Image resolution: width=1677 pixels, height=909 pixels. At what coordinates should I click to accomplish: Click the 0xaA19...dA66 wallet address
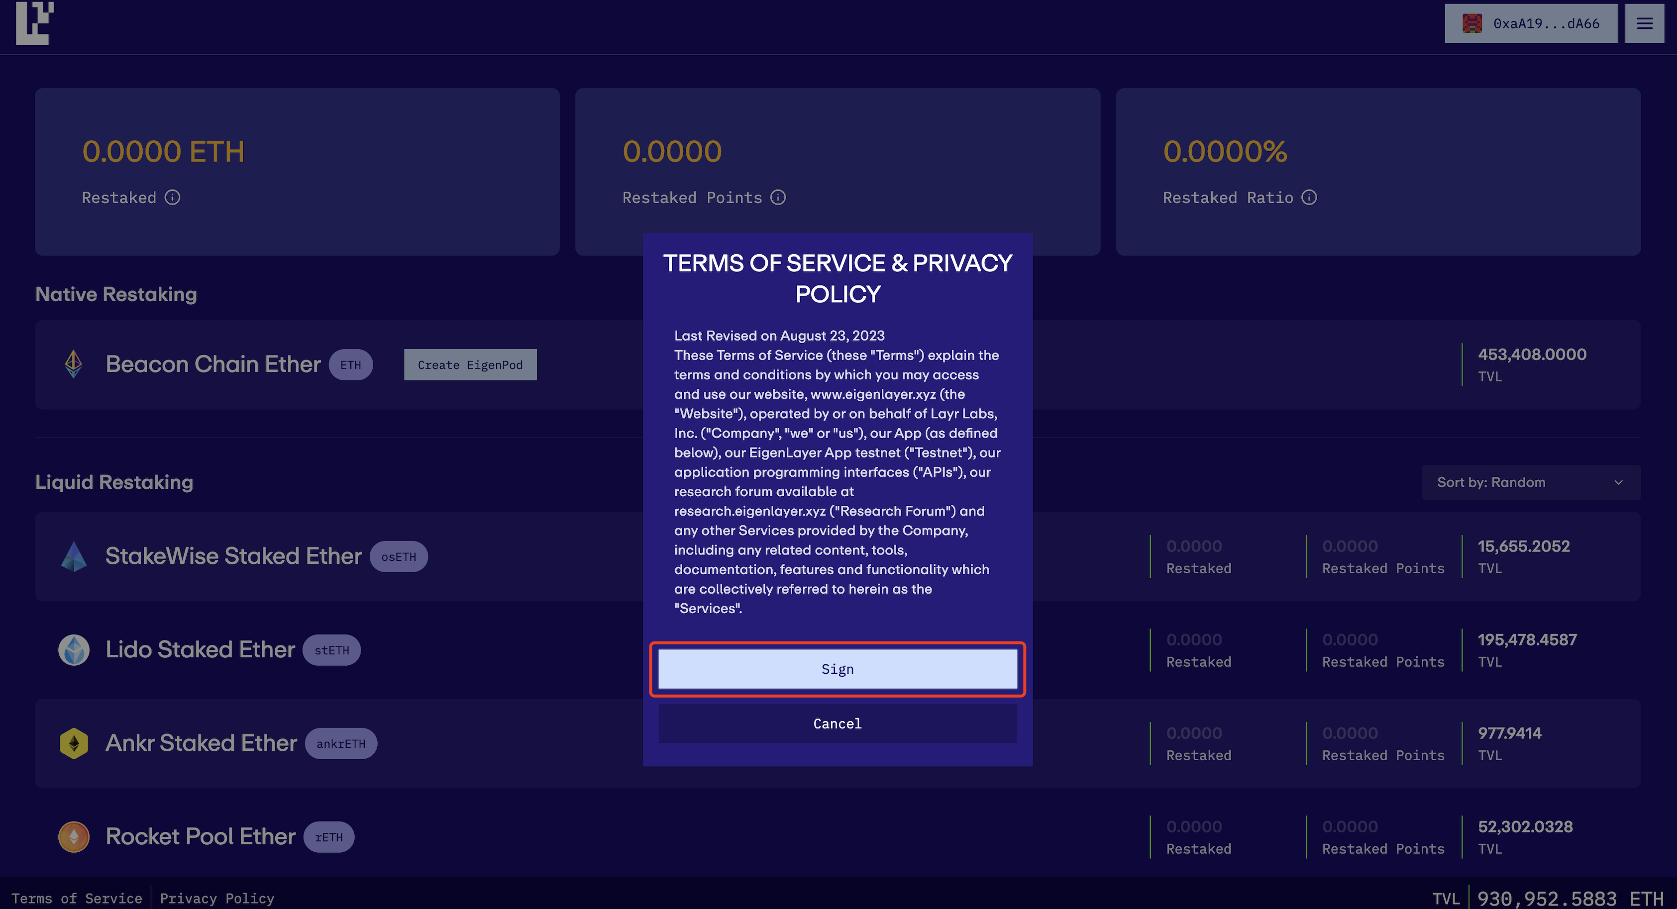[1546, 23]
